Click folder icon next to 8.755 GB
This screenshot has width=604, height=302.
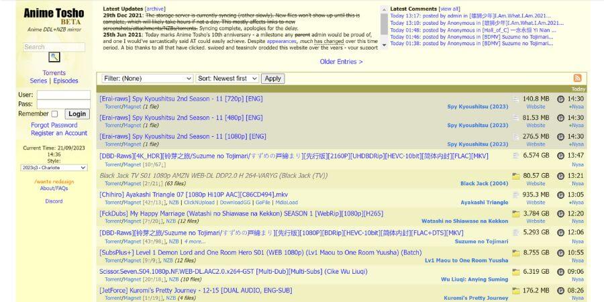click(x=516, y=253)
